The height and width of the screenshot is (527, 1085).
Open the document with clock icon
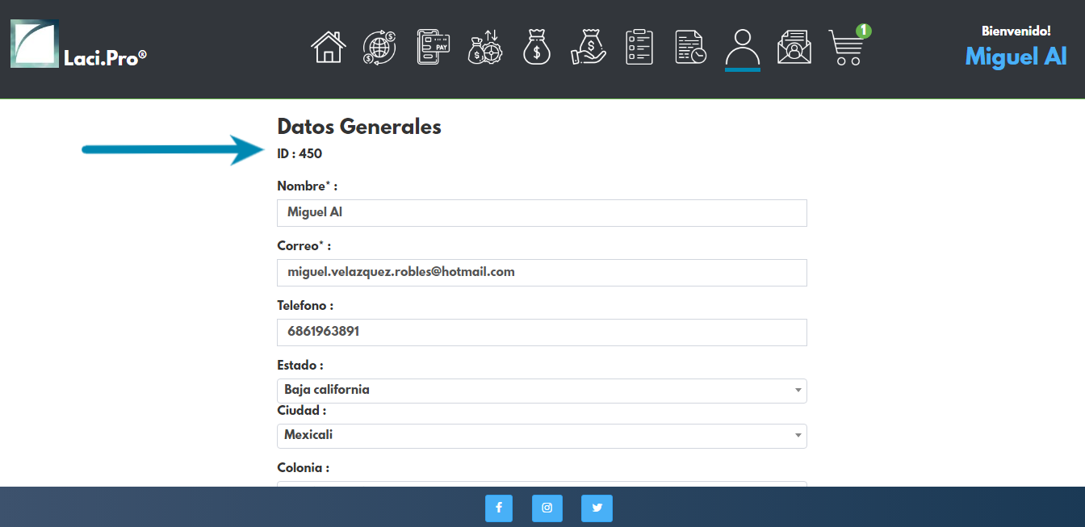tap(690, 48)
